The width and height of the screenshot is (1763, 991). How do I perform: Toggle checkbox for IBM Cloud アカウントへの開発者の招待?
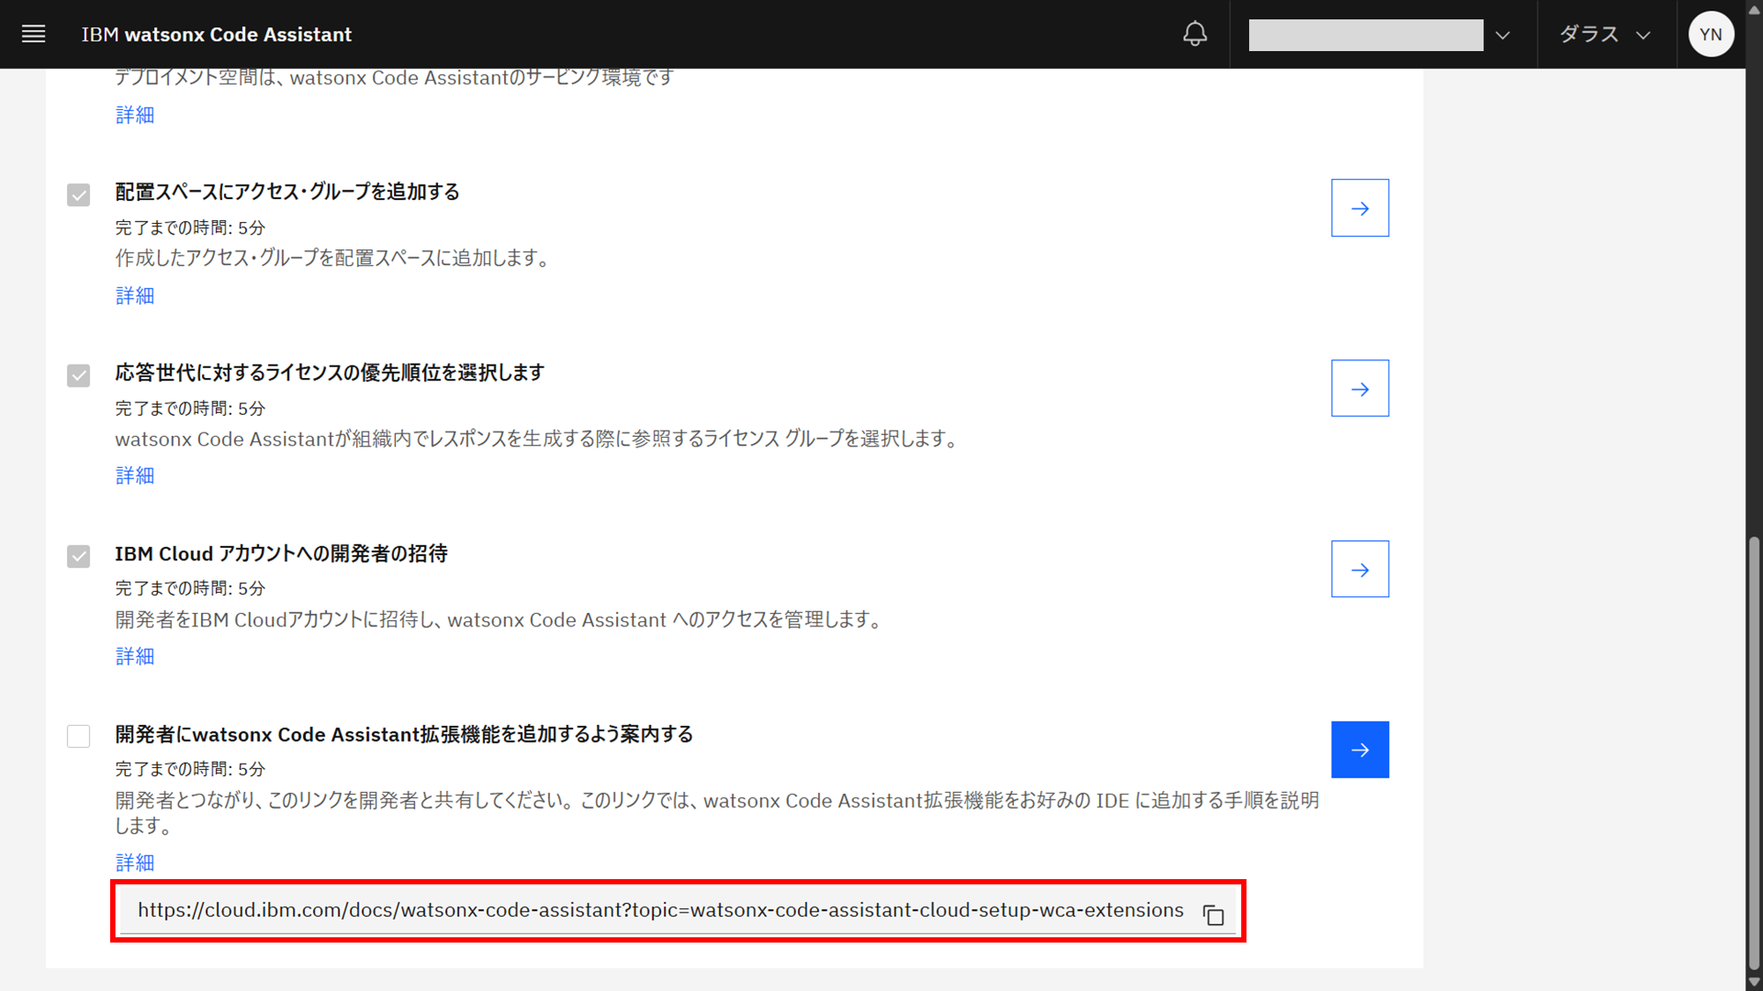pos(78,556)
